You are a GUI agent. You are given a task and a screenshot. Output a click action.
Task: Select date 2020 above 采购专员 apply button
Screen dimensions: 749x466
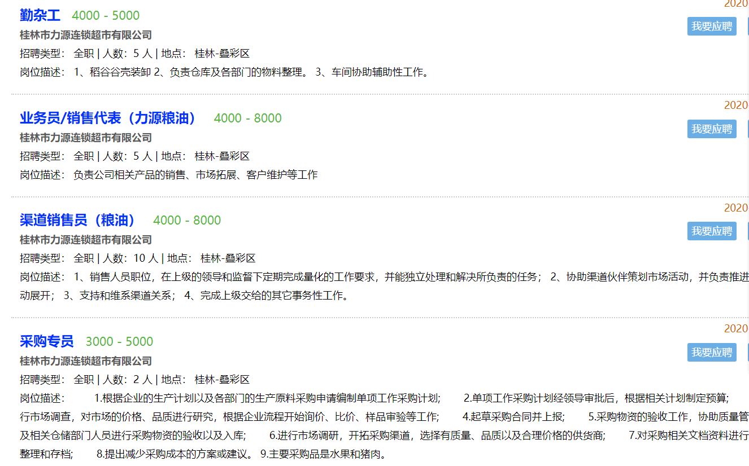(736, 329)
